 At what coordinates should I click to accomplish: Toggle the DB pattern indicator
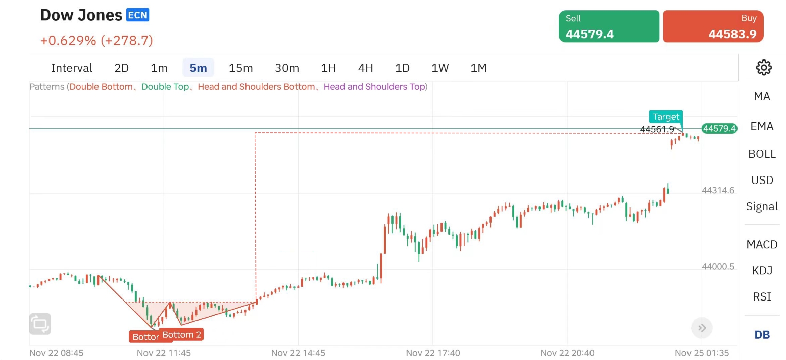coord(762,335)
